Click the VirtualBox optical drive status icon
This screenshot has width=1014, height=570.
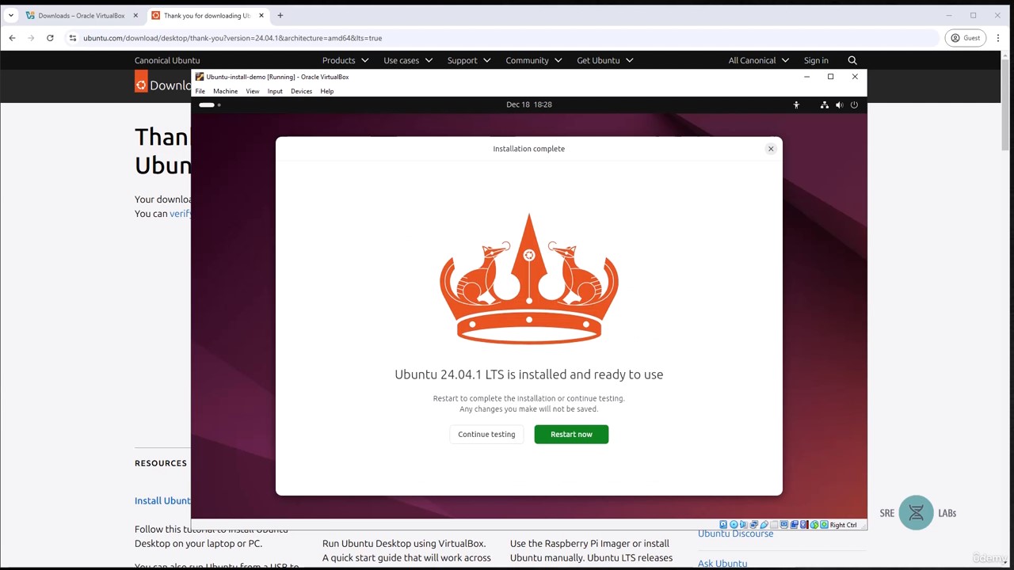pyautogui.click(x=734, y=525)
